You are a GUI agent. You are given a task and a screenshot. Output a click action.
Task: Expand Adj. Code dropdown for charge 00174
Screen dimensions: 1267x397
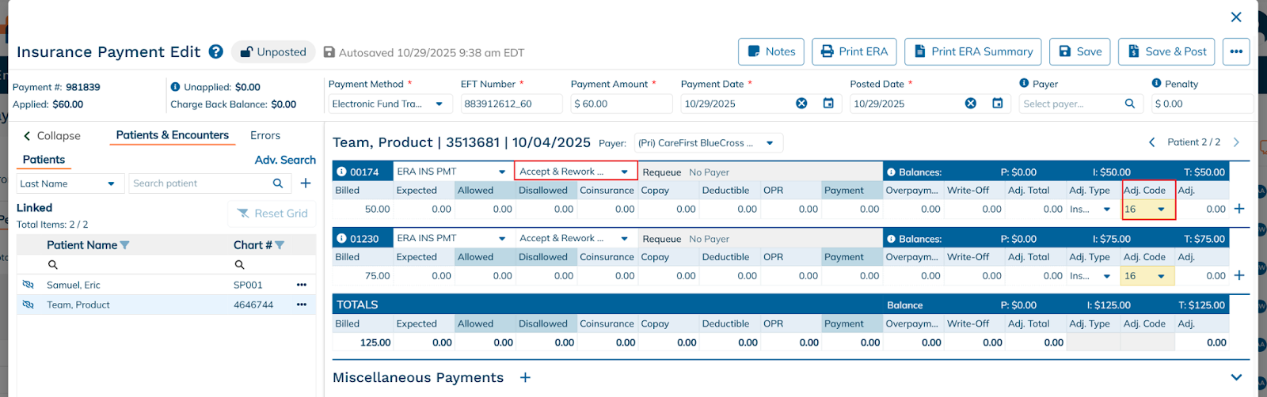[1161, 210]
